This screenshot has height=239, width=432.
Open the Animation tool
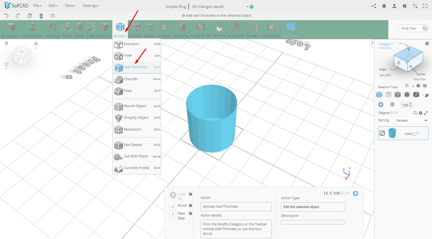coord(236,30)
